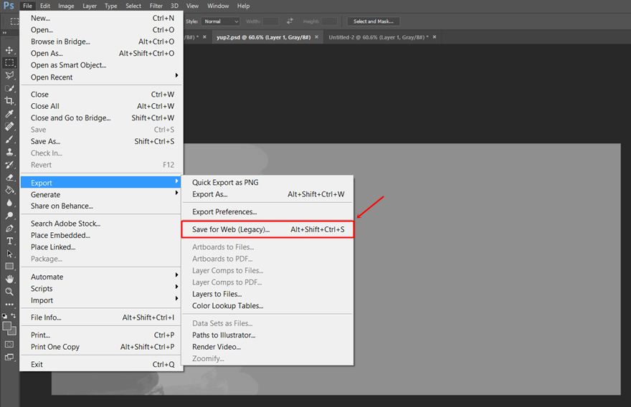The height and width of the screenshot is (407, 631).
Task: Choose Layers to Files...
Action: (267, 294)
